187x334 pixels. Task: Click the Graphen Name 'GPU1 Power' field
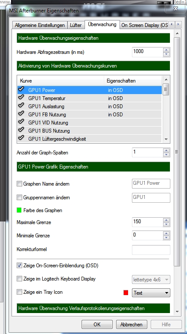click(x=151, y=183)
